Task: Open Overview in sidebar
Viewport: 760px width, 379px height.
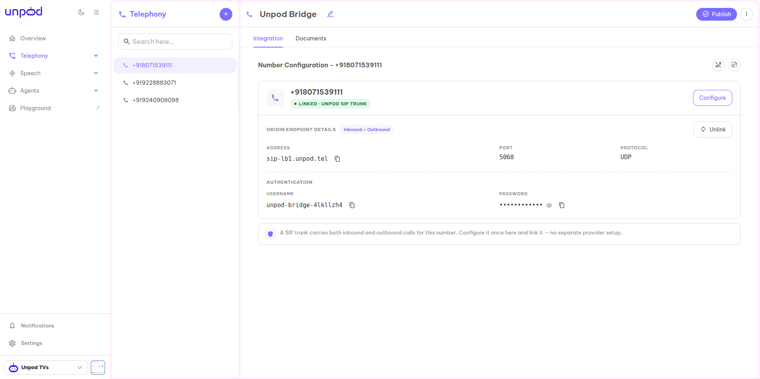Action: click(x=33, y=38)
